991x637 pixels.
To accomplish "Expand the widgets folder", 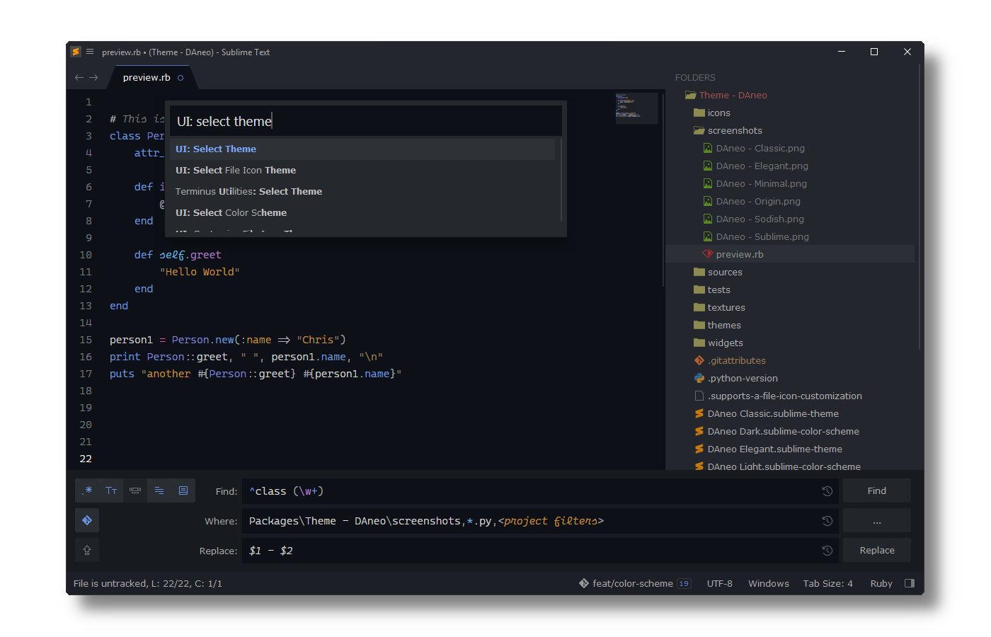I will tap(699, 343).
